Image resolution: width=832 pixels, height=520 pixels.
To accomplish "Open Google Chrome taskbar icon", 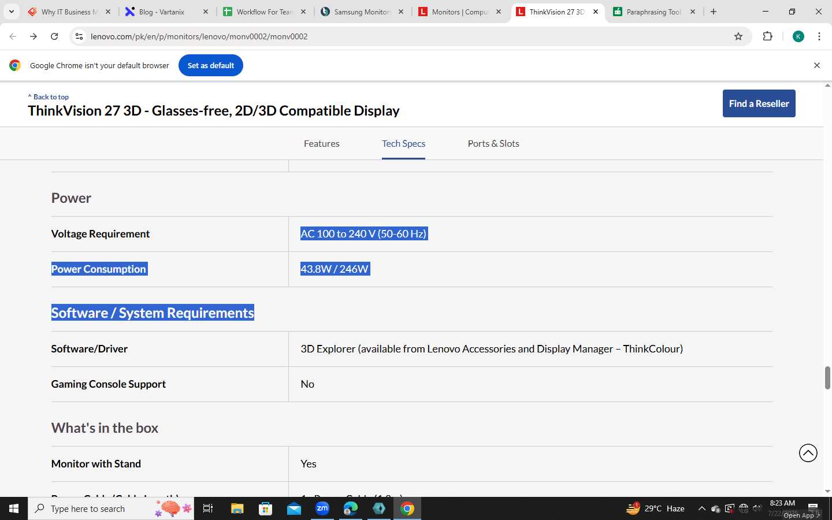I will coord(407,508).
